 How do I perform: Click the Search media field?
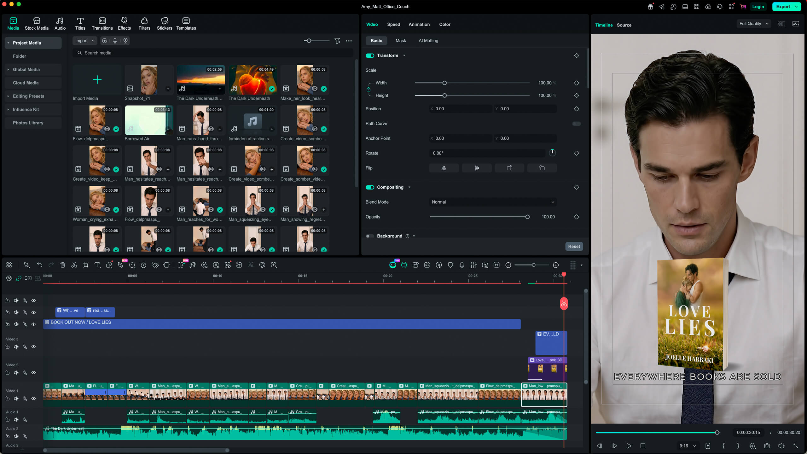213,53
